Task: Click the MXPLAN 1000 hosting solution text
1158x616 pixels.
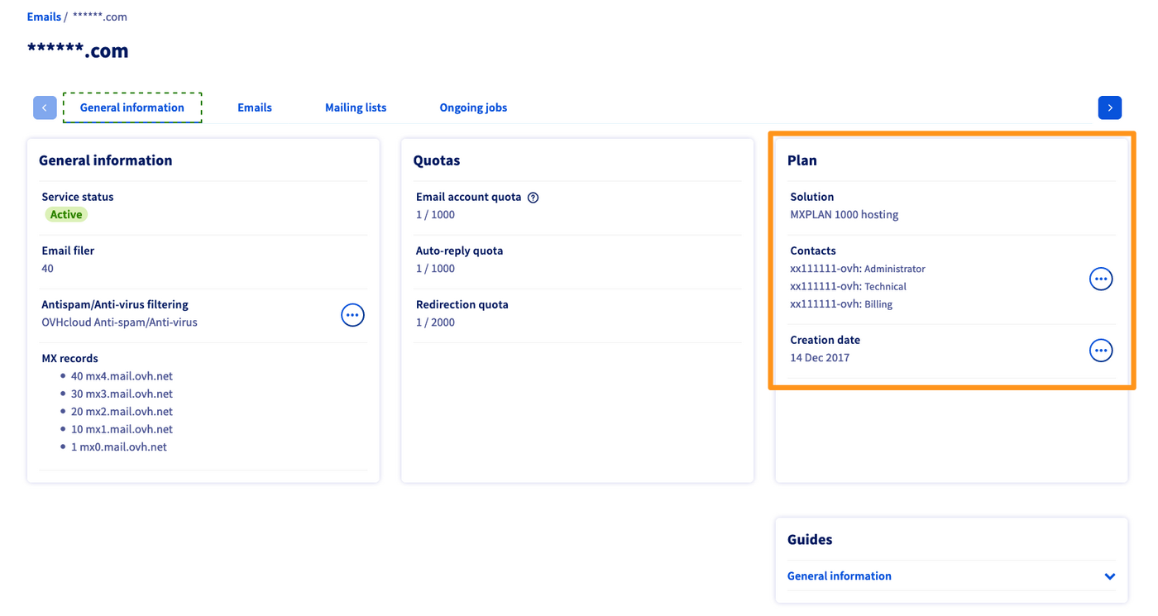Action: [844, 215]
